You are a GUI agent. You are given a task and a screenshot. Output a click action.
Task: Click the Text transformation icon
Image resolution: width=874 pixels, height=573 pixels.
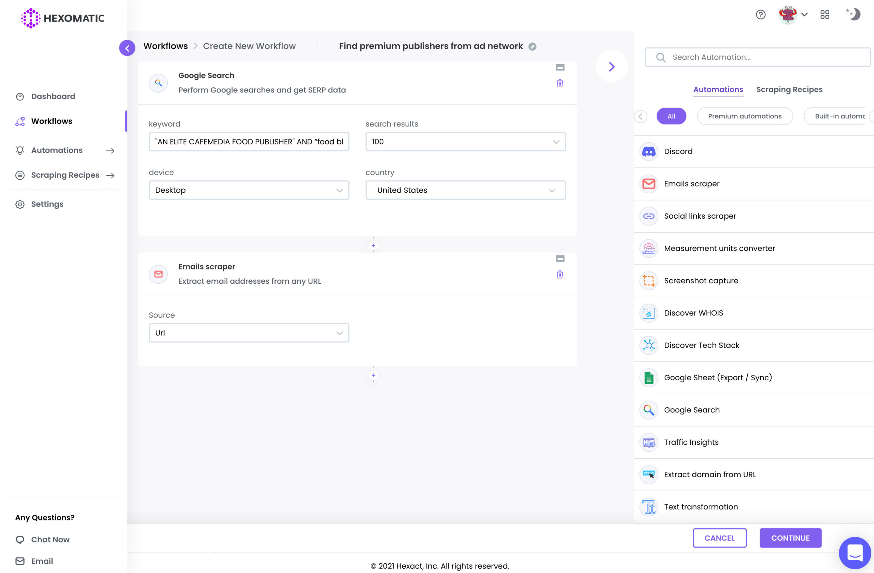[649, 506]
